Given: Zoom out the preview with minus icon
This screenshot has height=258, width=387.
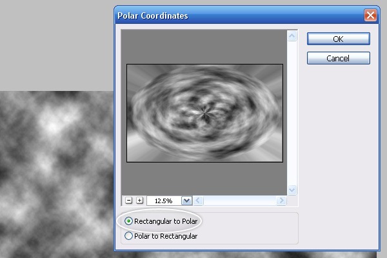Looking at the screenshot, I should [x=128, y=201].
